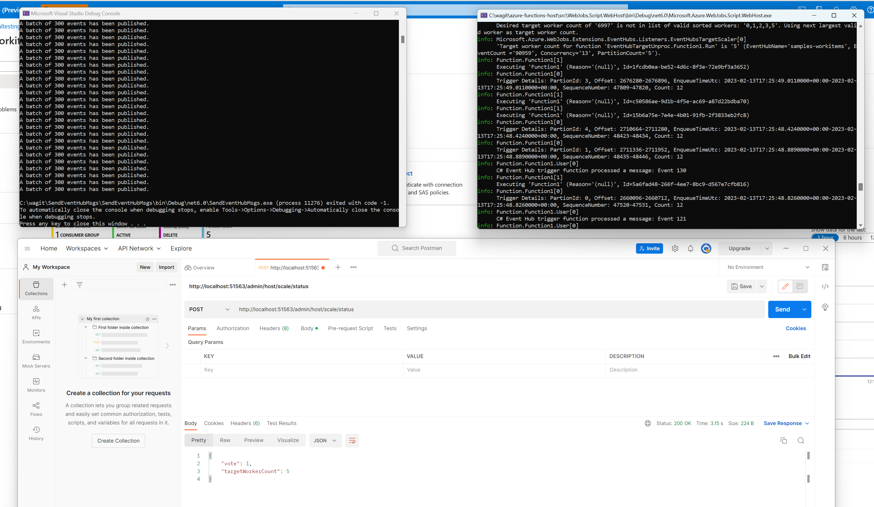Open code snippet panel icon
This screenshot has height=507, width=874.
825,286
